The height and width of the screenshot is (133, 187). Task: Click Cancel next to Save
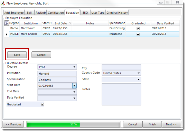pyautogui.click(x=41, y=55)
